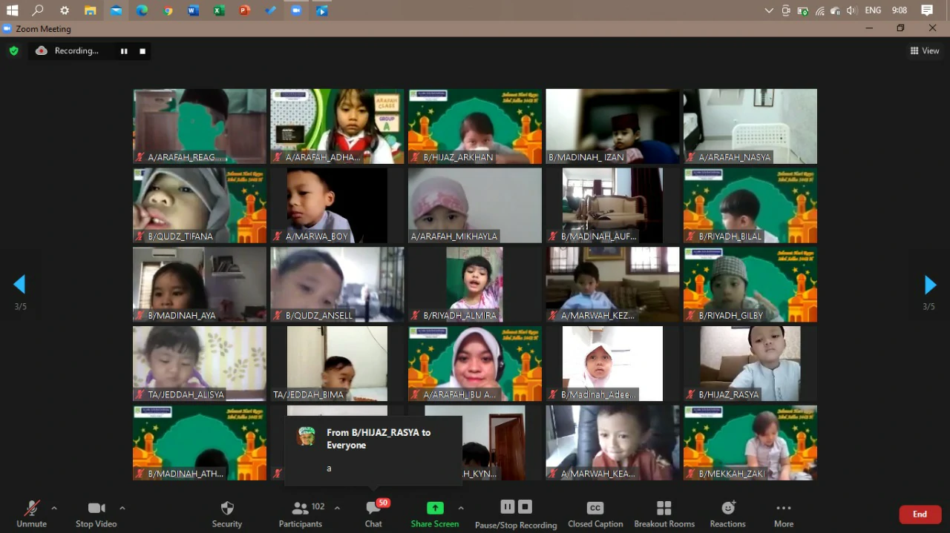This screenshot has height=533, width=950.
Task: Open the ENG language switcher in the taskbar
Action: click(x=873, y=10)
